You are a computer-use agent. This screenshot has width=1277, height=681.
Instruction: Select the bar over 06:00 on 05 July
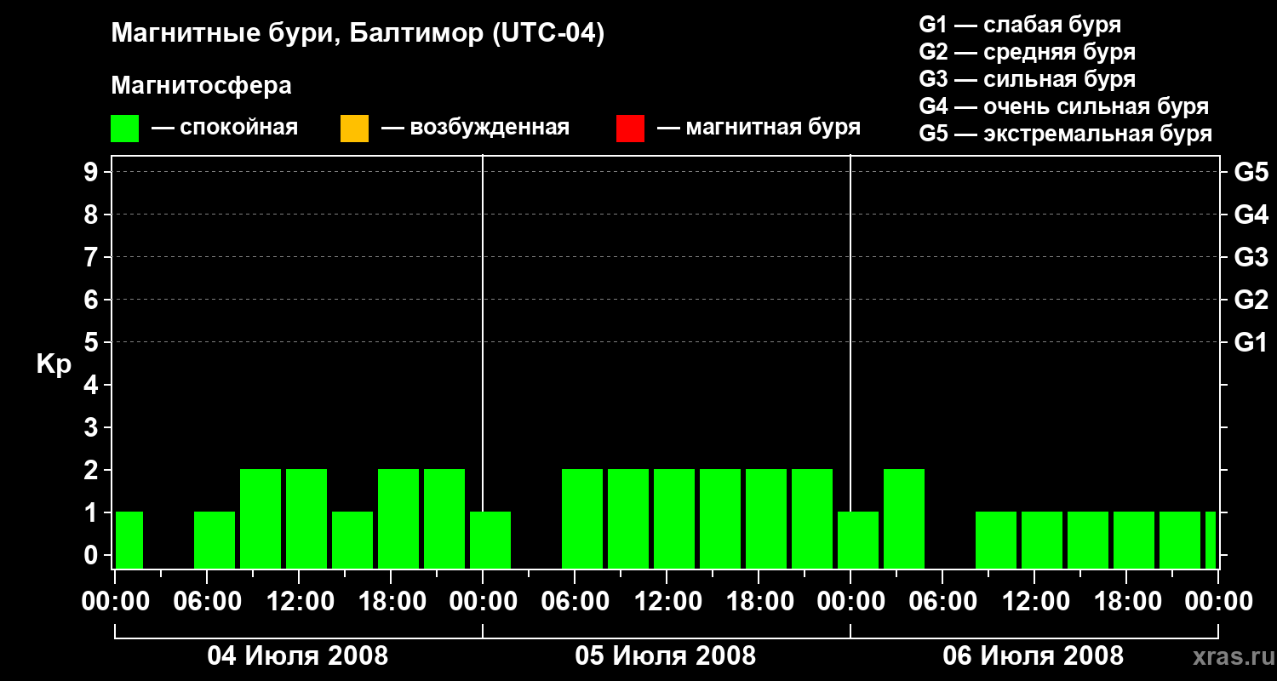click(x=582, y=518)
